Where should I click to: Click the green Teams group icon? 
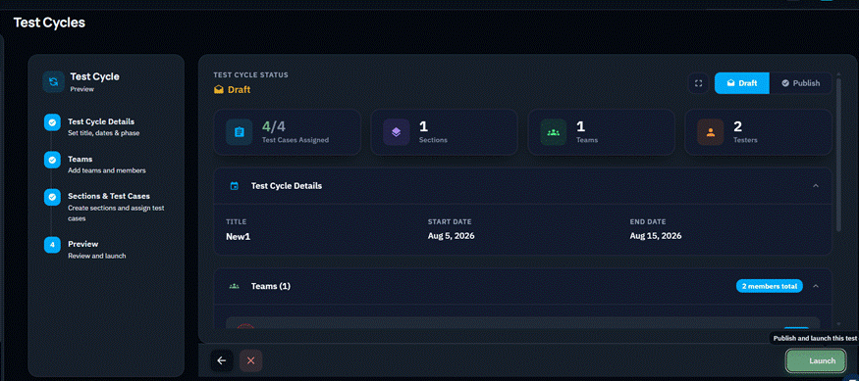(554, 132)
